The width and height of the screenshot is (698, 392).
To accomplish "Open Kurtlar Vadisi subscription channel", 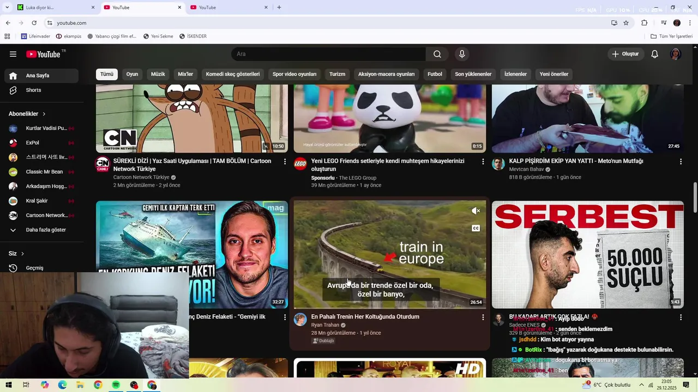I will point(41,128).
